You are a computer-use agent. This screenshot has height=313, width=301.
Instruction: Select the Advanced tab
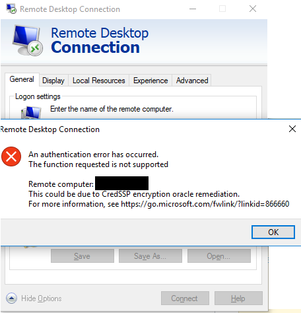[x=192, y=81]
